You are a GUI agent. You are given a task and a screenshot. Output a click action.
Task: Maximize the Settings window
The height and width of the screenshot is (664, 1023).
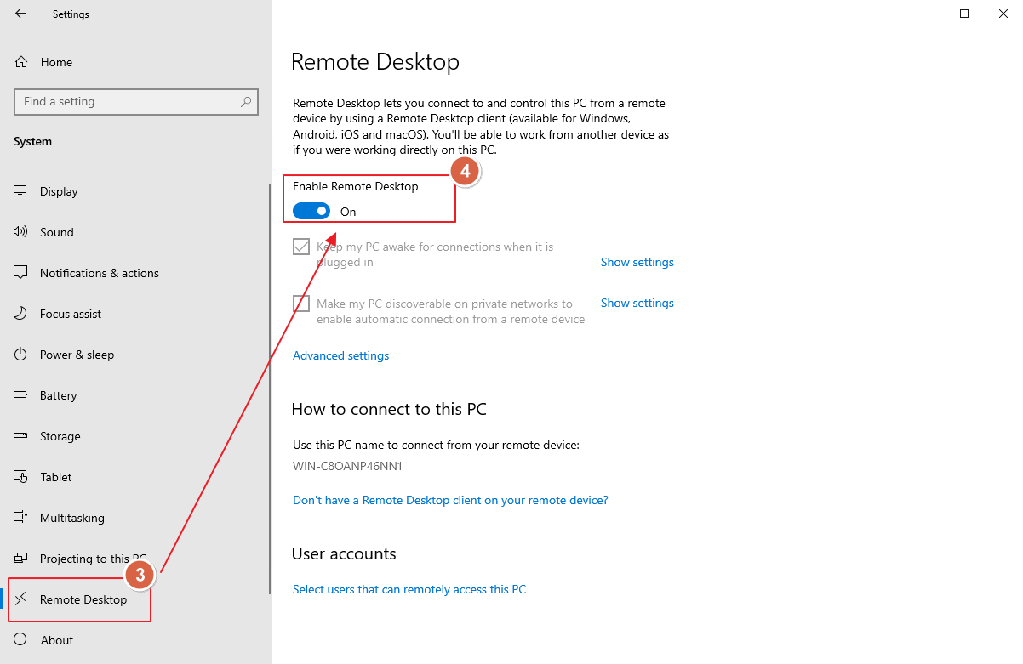964,14
